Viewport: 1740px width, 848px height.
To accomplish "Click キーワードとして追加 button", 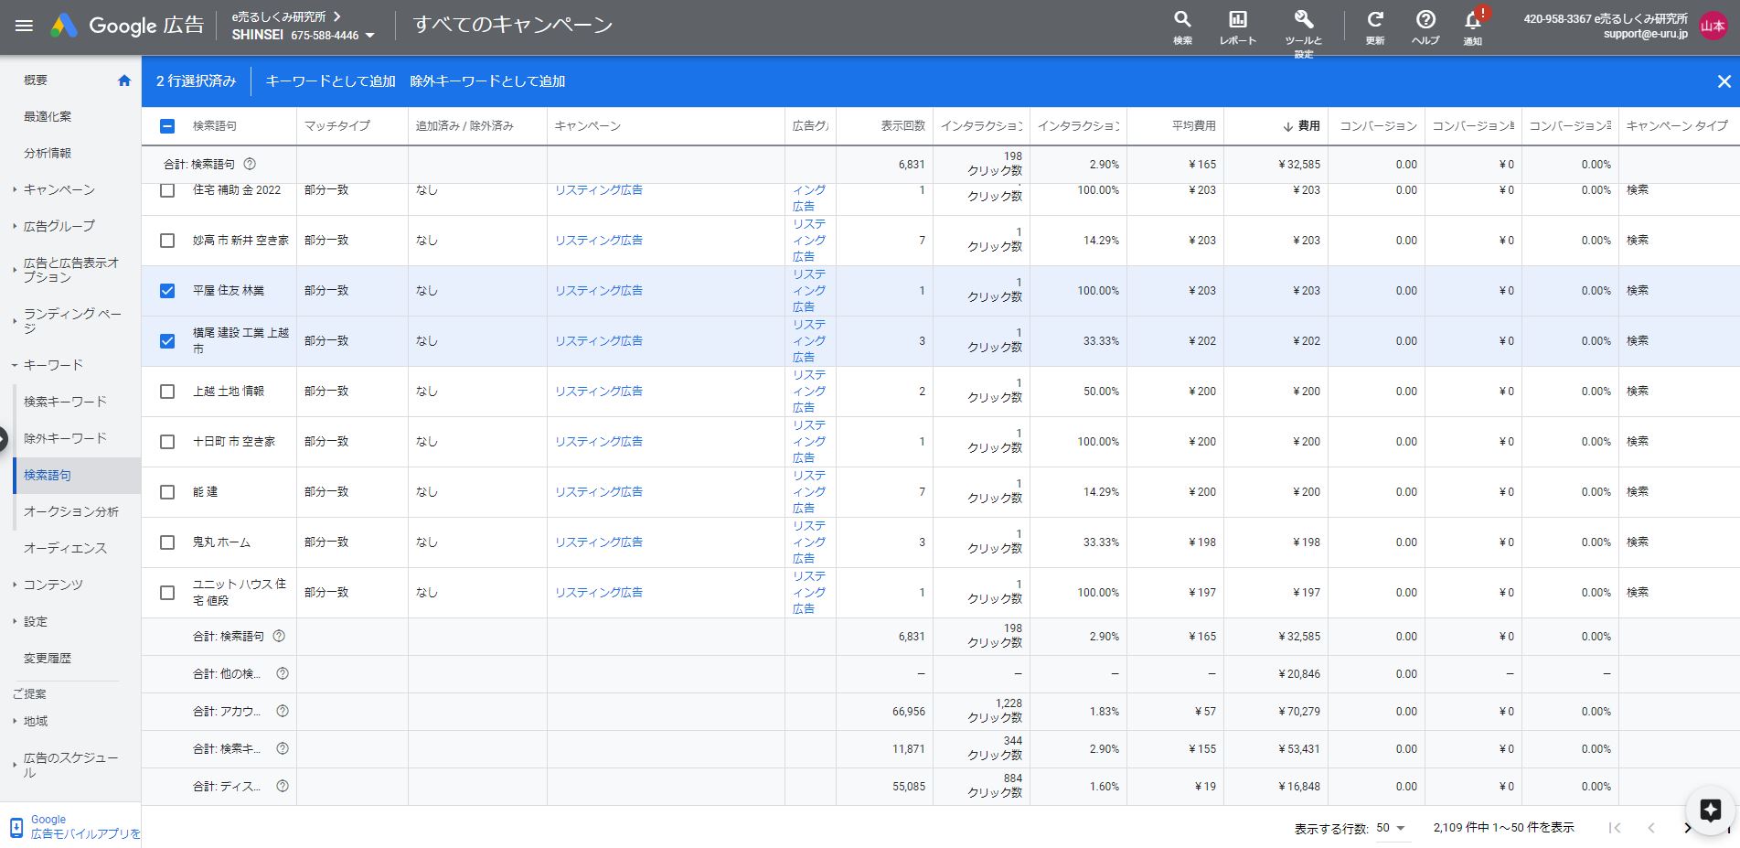I will coord(330,81).
